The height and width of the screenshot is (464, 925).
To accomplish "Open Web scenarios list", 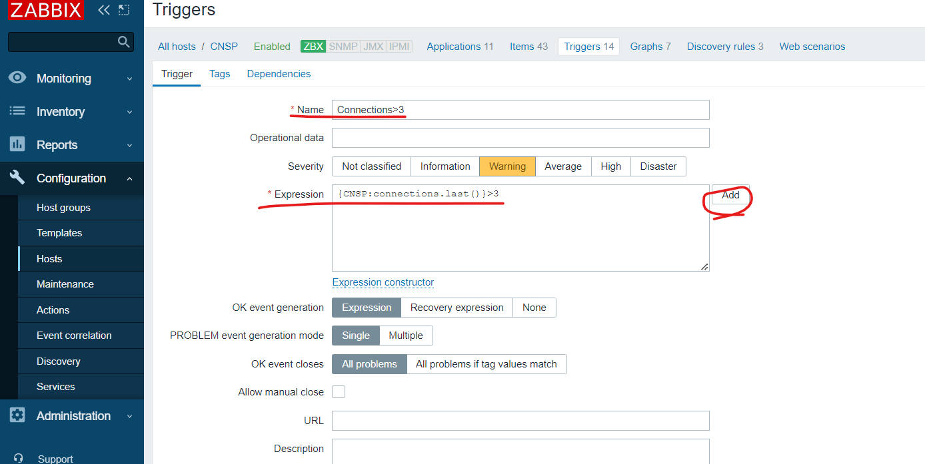I will tap(812, 47).
